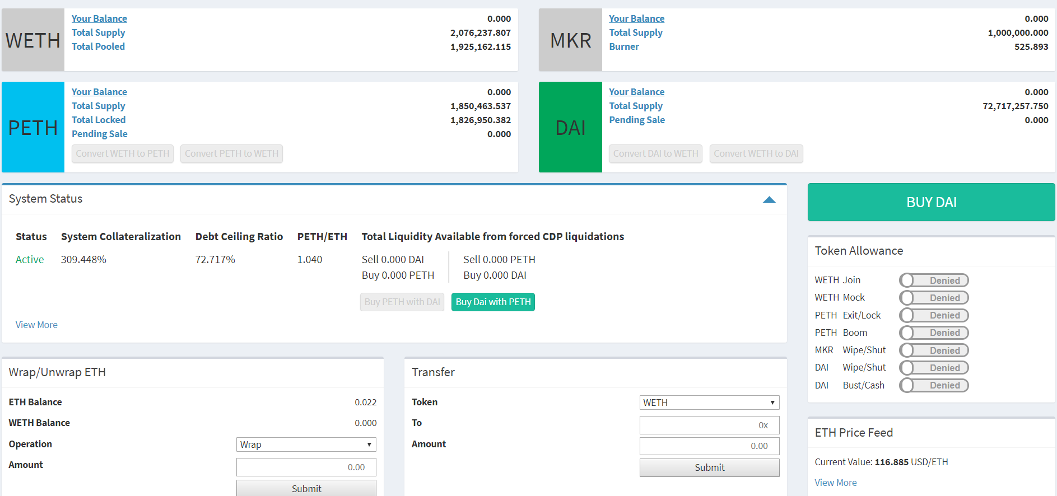
Task: Click the Sell 0.000 PETH text
Action: click(499, 260)
